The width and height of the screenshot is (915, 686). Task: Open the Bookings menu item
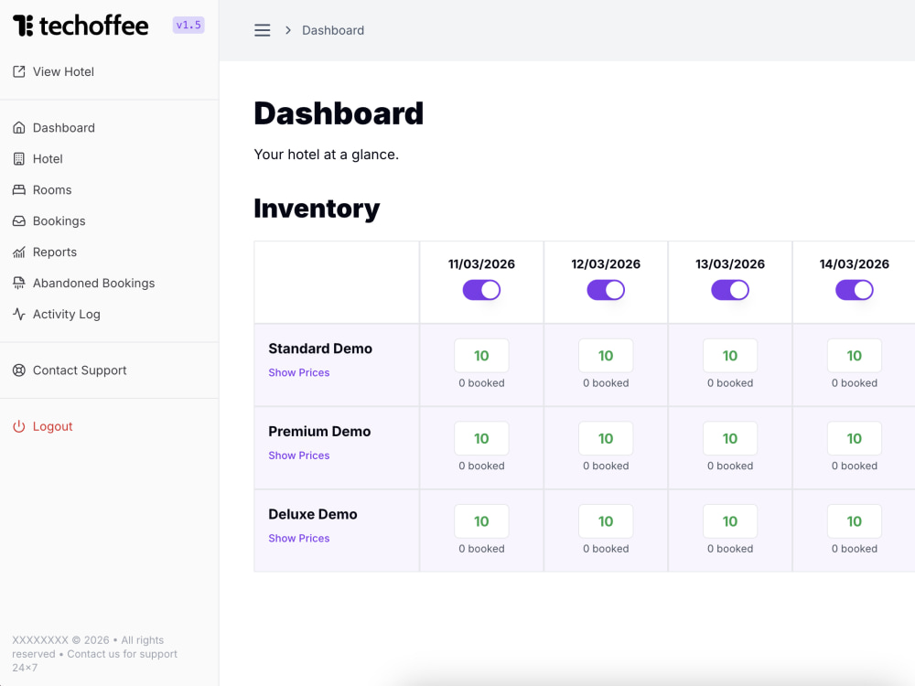point(59,221)
